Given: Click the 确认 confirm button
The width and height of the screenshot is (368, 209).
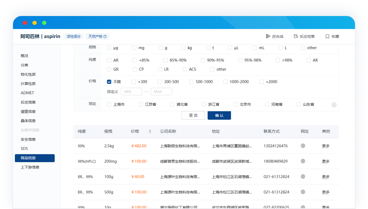Looking at the screenshot, I should point(219,116).
